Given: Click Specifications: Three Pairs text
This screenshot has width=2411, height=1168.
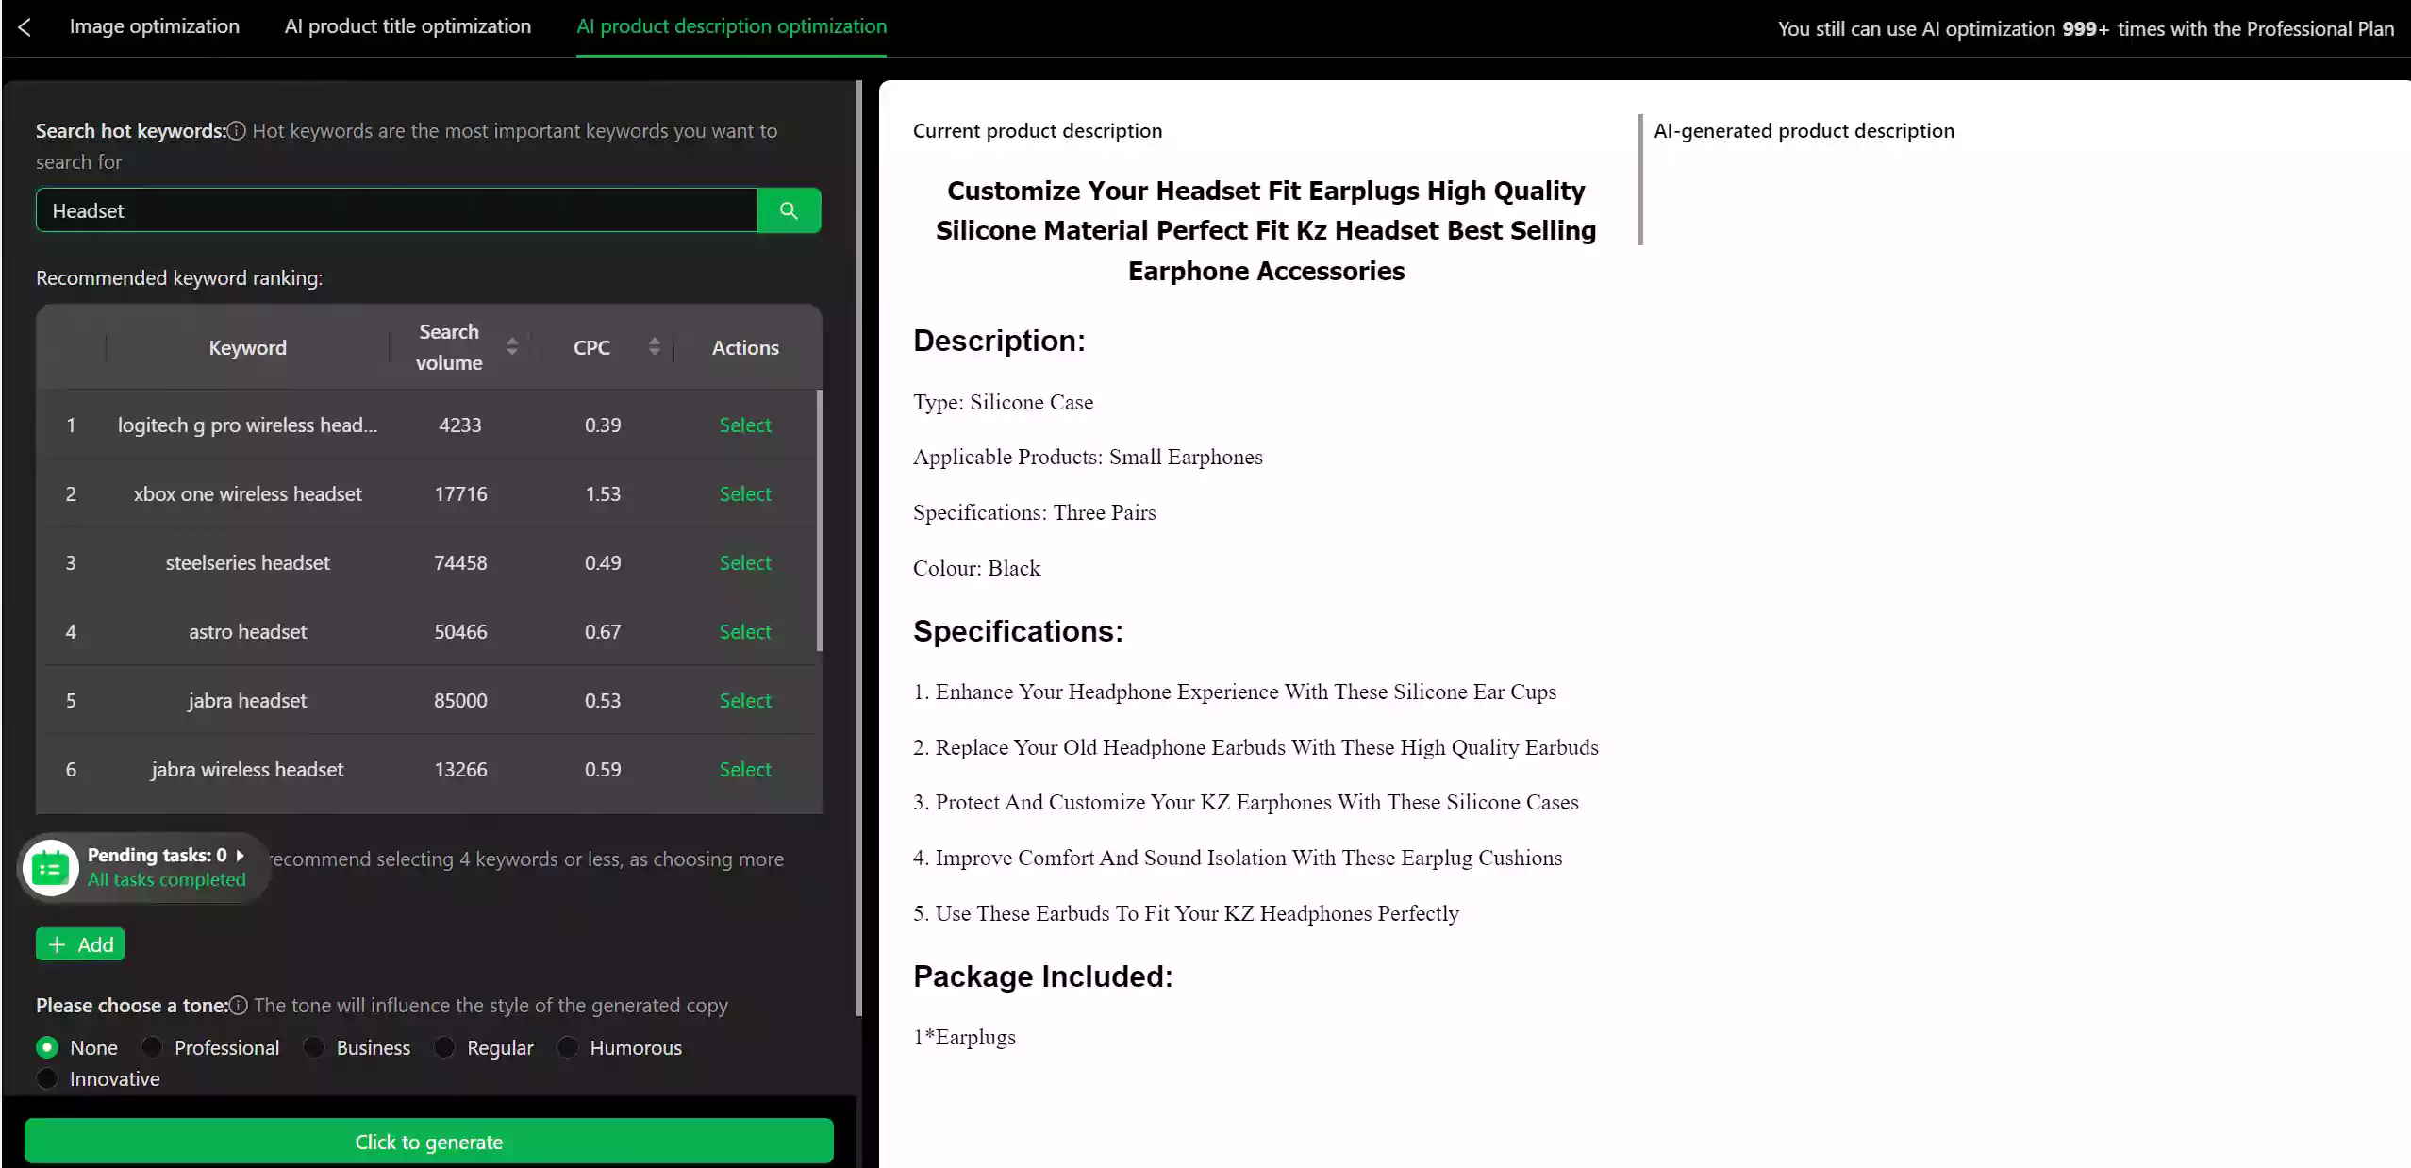Looking at the screenshot, I should [1034, 512].
